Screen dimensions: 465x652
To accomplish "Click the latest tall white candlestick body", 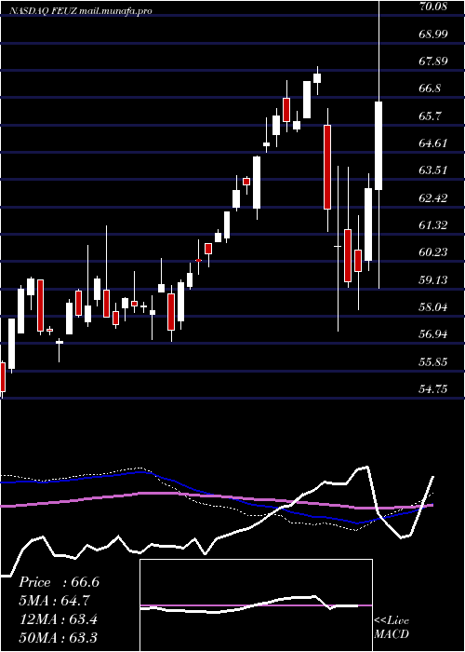I will point(379,145).
